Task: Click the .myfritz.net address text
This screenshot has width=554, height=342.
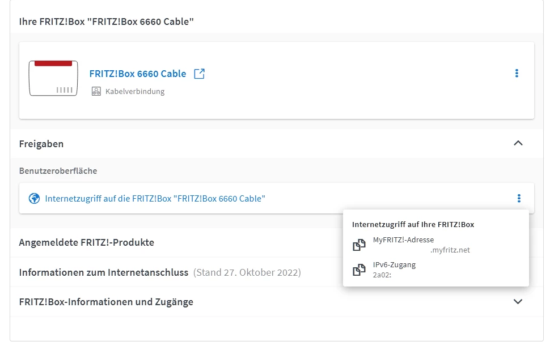Action: [450, 250]
